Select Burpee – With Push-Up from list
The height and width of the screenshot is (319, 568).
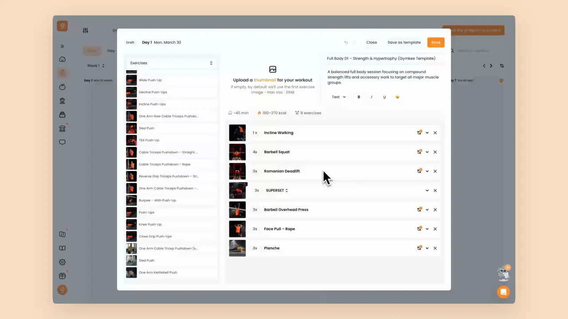(171, 200)
